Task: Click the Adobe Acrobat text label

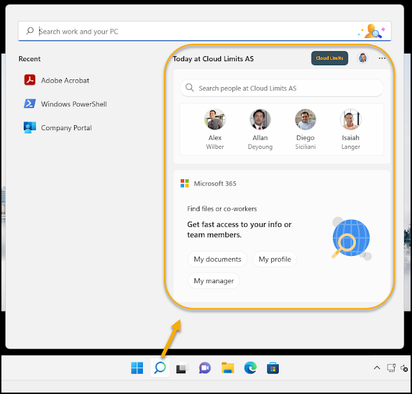Action: (x=65, y=81)
